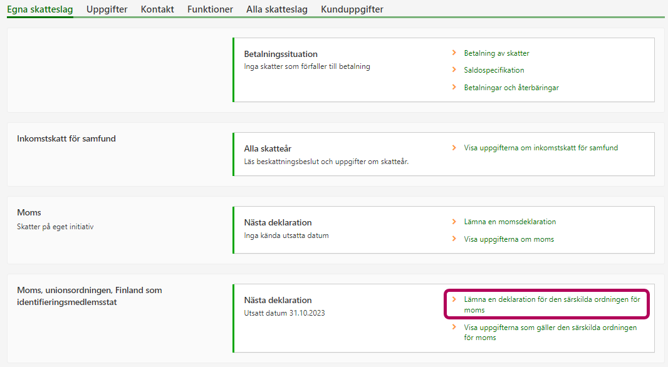The image size is (668, 367).
Task: Select the Kontakt tab
Action: pos(157,9)
